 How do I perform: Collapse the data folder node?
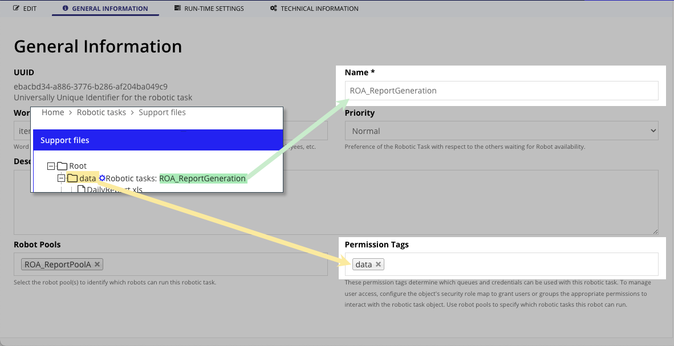[x=62, y=178]
